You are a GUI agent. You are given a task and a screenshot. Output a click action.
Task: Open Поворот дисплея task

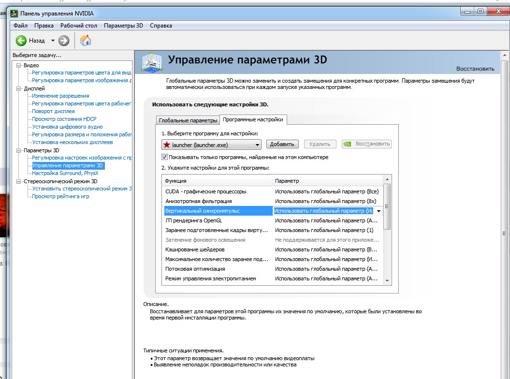[53, 111]
